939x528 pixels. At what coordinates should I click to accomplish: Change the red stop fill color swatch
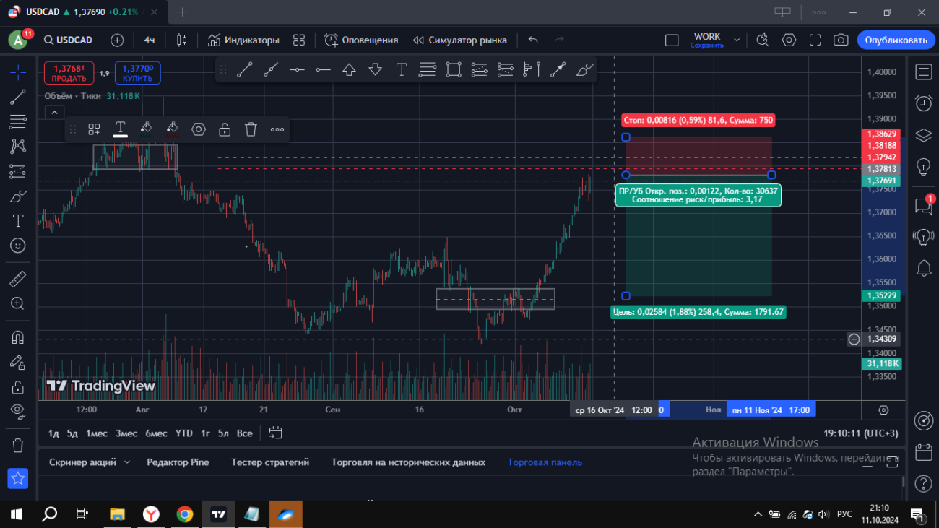172,129
